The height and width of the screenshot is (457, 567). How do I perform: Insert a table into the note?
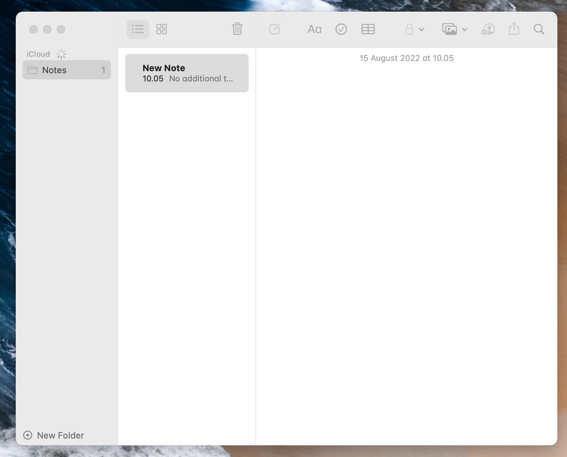coord(368,29)
